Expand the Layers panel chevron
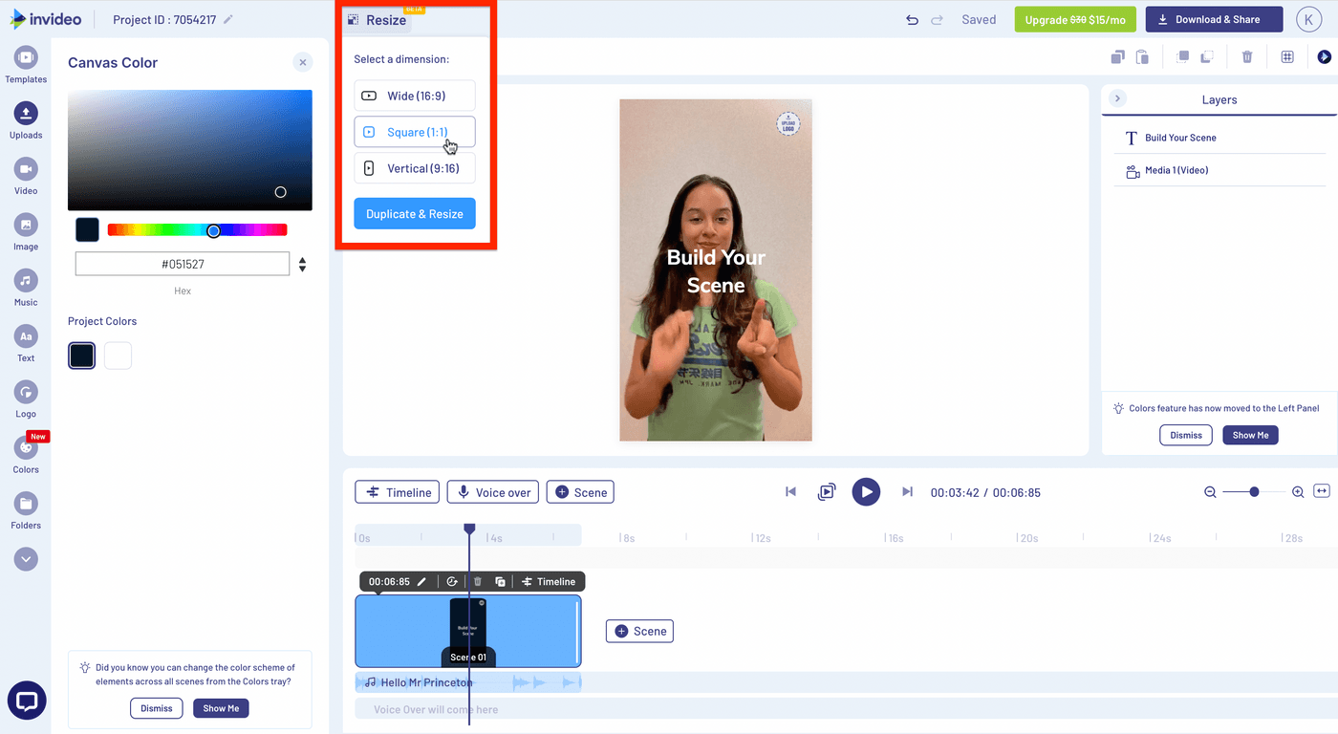The image size is (1338, 734). [1116, 97]
